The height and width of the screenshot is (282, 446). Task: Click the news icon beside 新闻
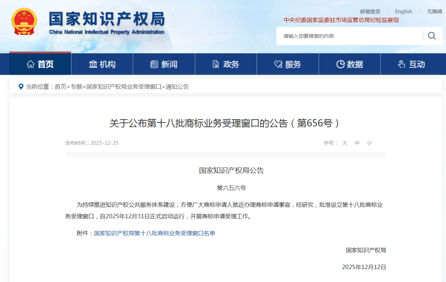[154, 64]
